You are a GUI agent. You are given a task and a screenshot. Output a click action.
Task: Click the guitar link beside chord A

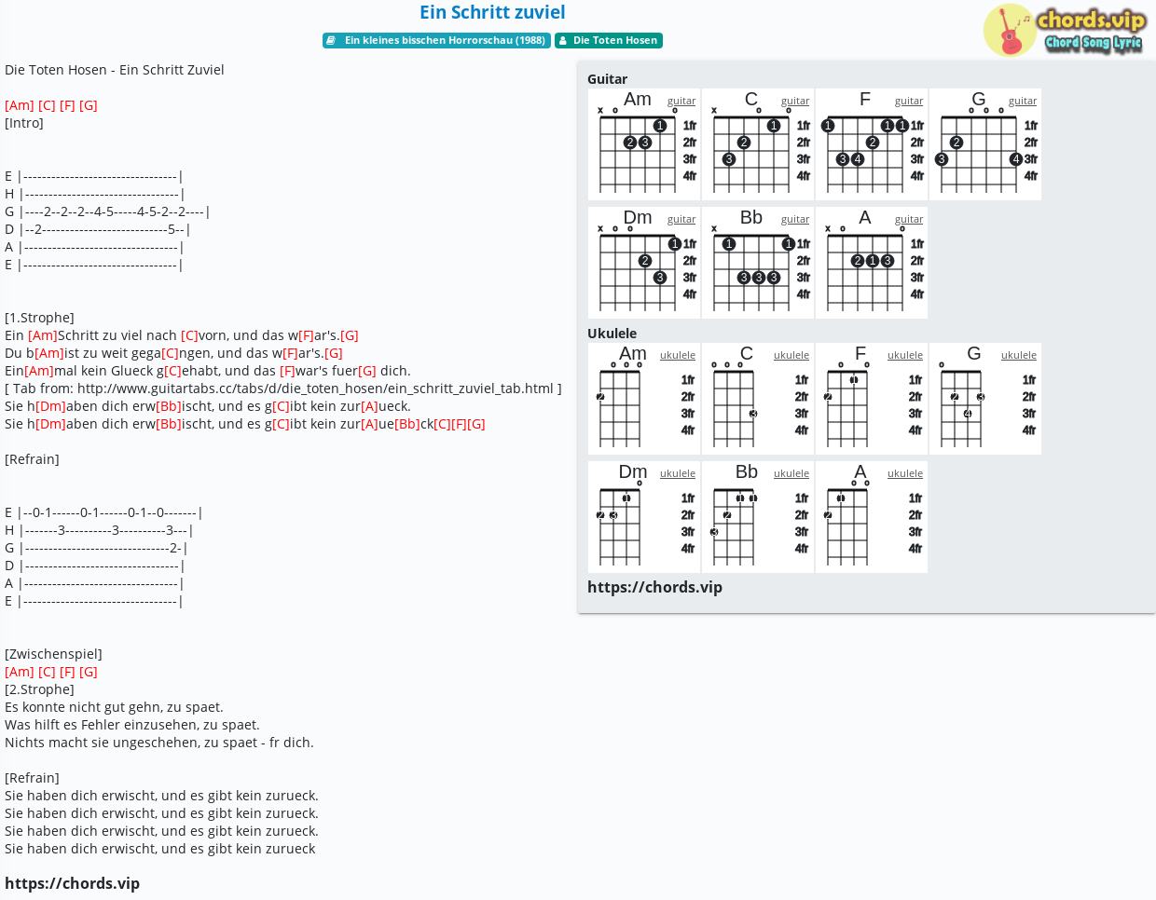click(909, 219)
